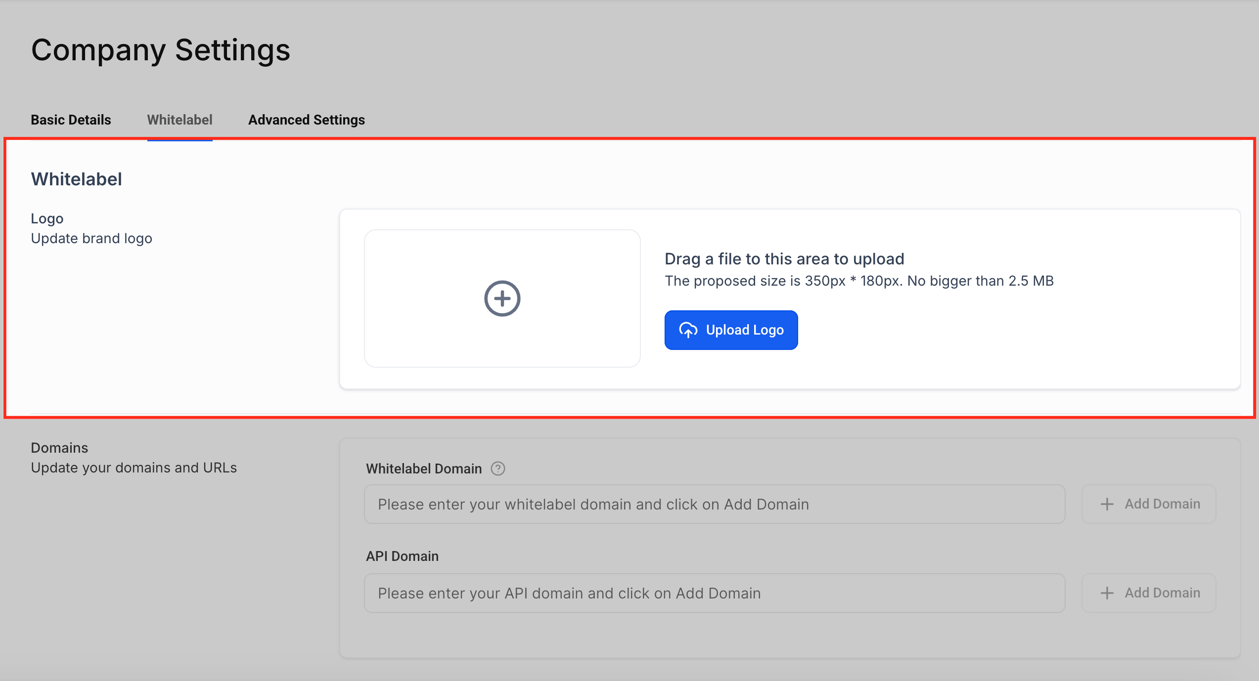Screen dimensions: 1259x681
Task: Click the help icon beside Whitelabel Domain
Action: pos(497,468)
